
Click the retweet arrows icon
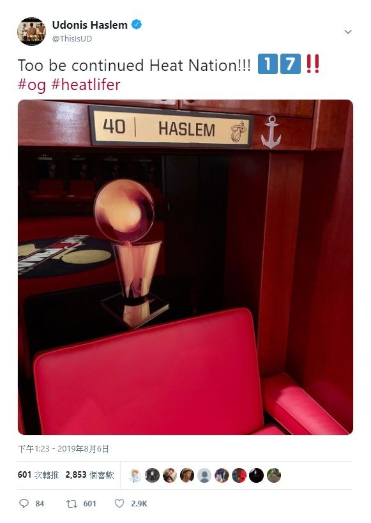pyautogui.click(x=72, y=503)
